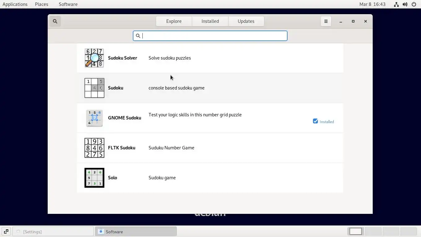This screenshot has height=237, width=421.
Task: Select the second workspace in the switcher
Action: (373, 231)
